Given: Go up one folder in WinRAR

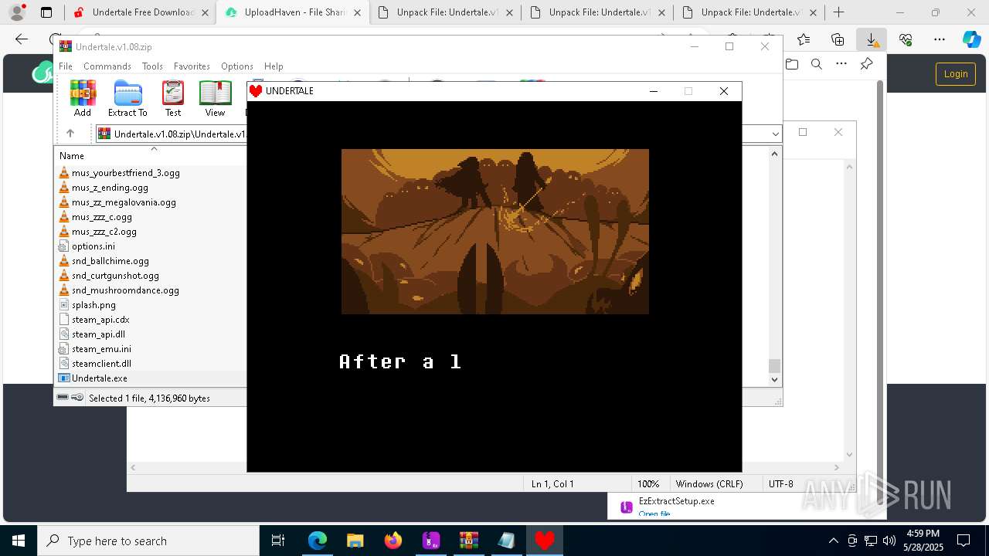Looking at the screenshot, I should tap(70, 134).
